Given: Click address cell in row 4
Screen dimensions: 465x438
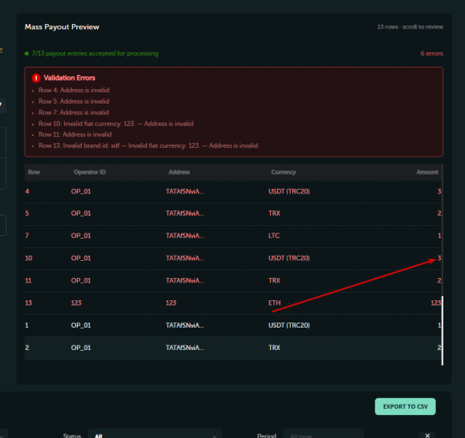Looking at the screenshot, I should coord(185,192).
